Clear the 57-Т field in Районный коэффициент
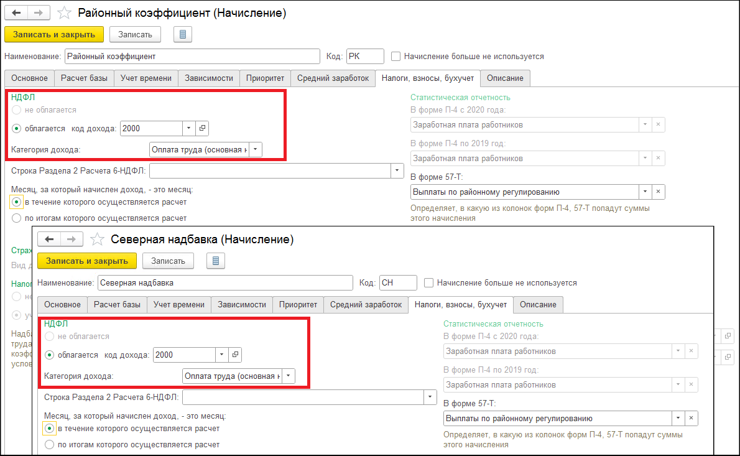740x456 pixels. coord(659,192)
